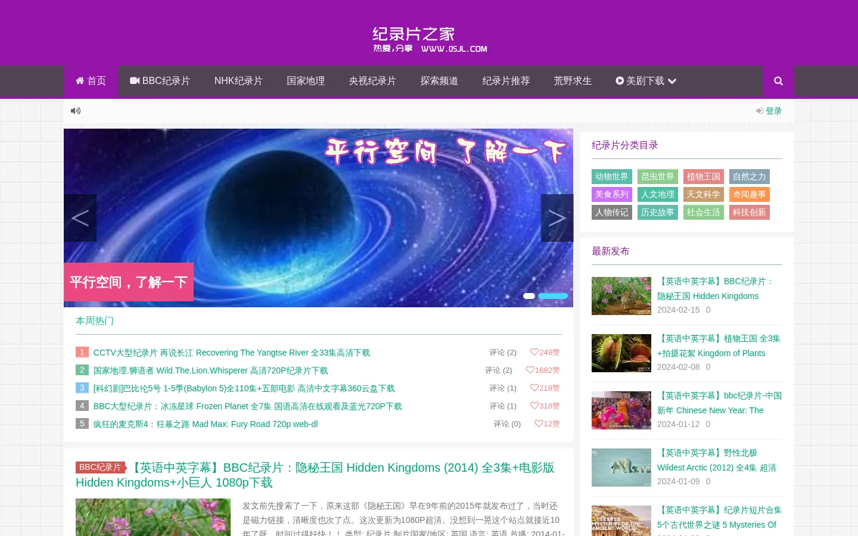Viewport: 858px width, 536px height.
Task: Select the 社会生活 category tag
Action: click(704, 212)
